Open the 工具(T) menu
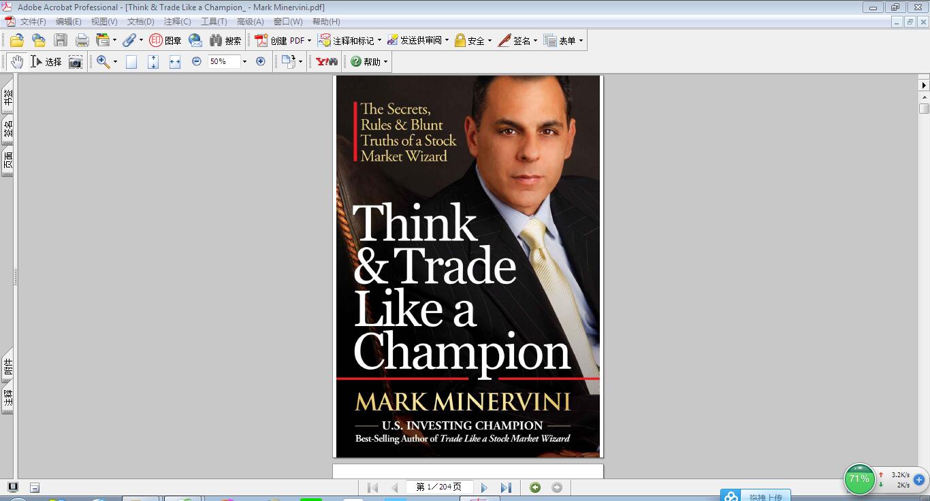Image resolution: width=930 pixels, height=501 pixels. tap(214, 22)
